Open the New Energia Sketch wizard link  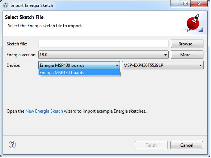click(44, 111)
